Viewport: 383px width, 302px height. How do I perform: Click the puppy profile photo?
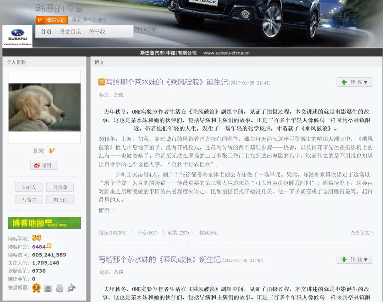[44, 107]
